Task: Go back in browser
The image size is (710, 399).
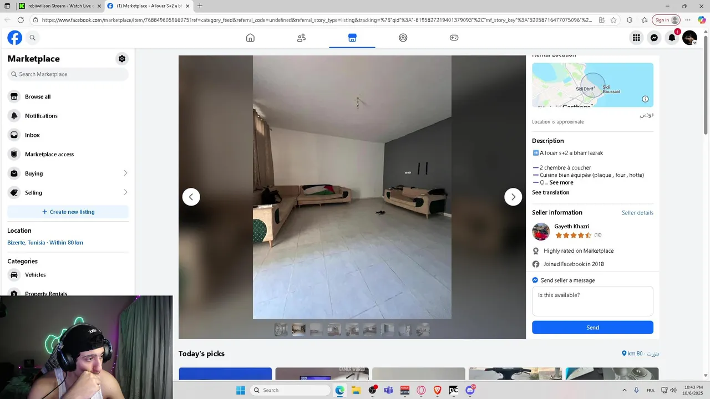Action: [x=7, y=20]
